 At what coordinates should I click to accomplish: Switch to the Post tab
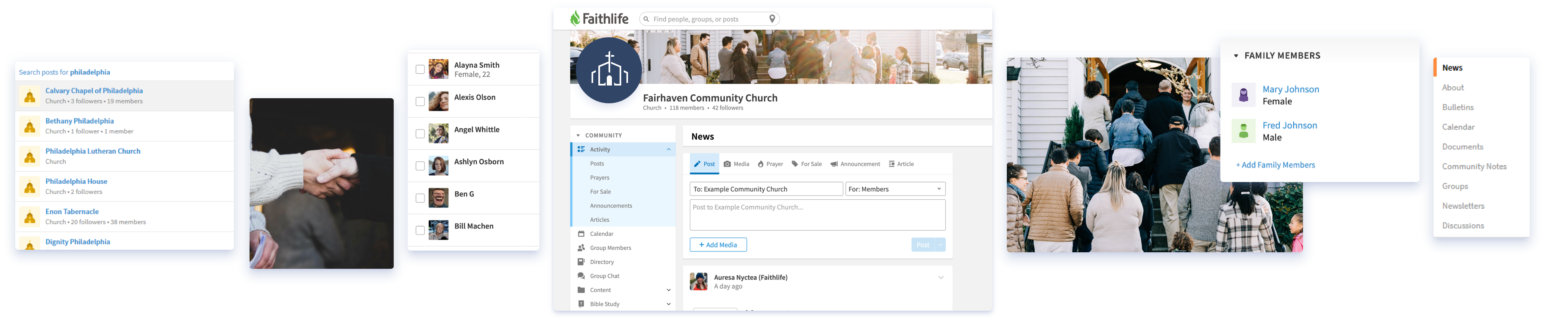[x=704, y=163]
